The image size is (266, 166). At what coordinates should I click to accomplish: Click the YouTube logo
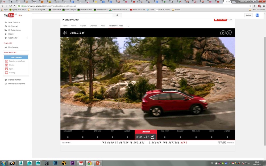[9, 15]
